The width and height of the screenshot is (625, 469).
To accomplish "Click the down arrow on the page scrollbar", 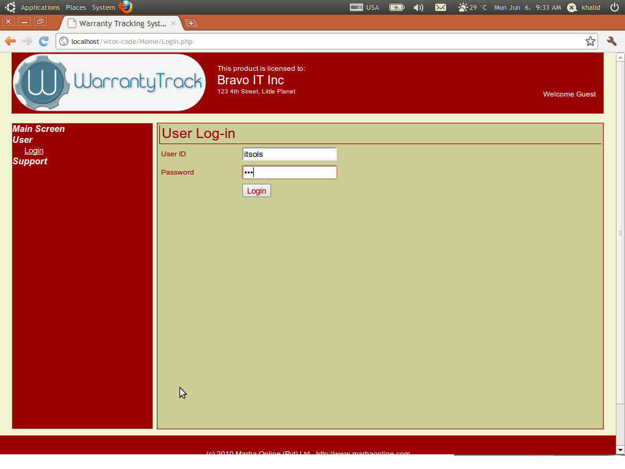I will [620, 451].
